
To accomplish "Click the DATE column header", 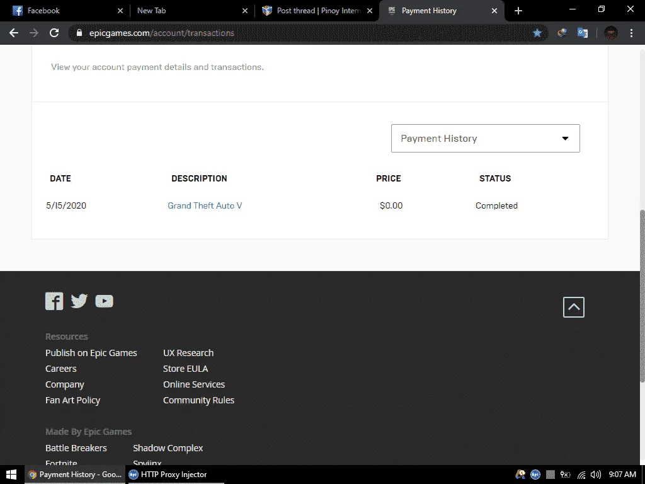I will pyautogui.click(x=60, y=178).
